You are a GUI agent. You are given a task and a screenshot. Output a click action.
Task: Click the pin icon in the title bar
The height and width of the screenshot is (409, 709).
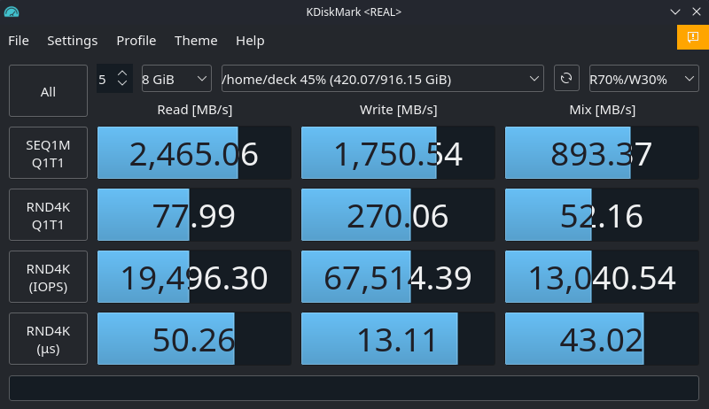pyautogui.click(x=37, y=12)
